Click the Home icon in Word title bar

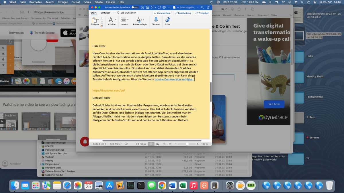[142, 7]
